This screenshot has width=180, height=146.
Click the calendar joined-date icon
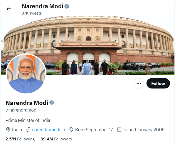coord(119,130)
